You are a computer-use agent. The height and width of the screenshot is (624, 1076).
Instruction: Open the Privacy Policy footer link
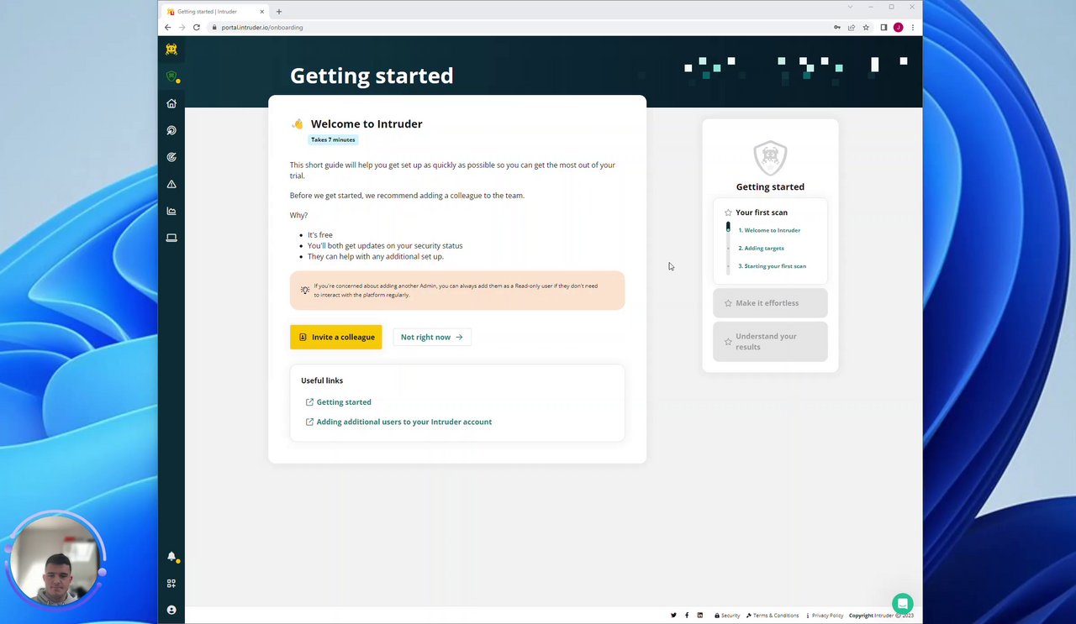point(825,616)
